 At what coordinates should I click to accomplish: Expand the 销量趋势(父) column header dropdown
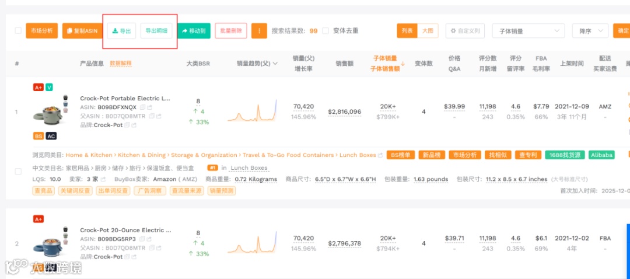point(275,64)
